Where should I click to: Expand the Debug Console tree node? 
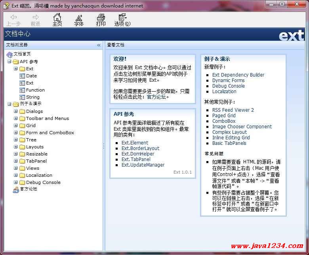tap(16, 182)
